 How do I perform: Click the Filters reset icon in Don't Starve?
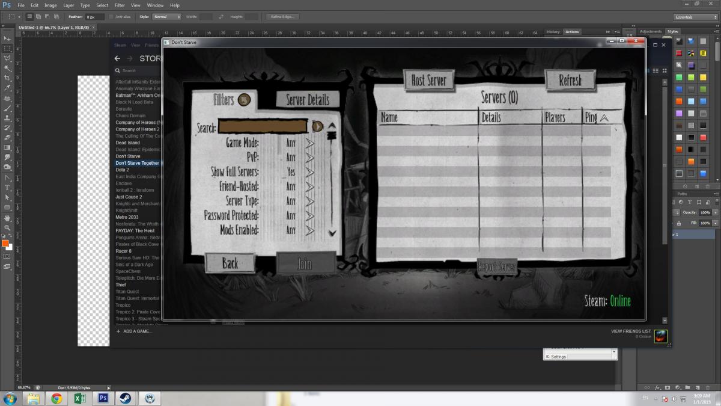pyautogui.click(x=245, y=99)
